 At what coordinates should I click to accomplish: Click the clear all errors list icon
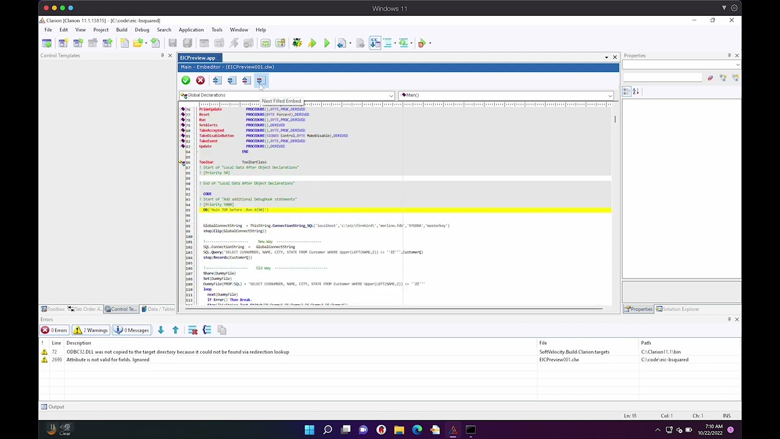pyautogui.click(x=193, y=330)
